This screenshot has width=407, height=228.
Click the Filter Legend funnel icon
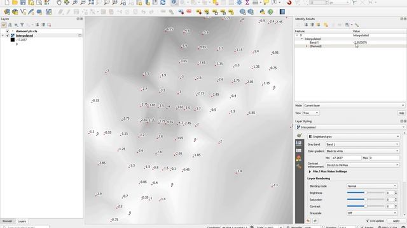point(22,25)
